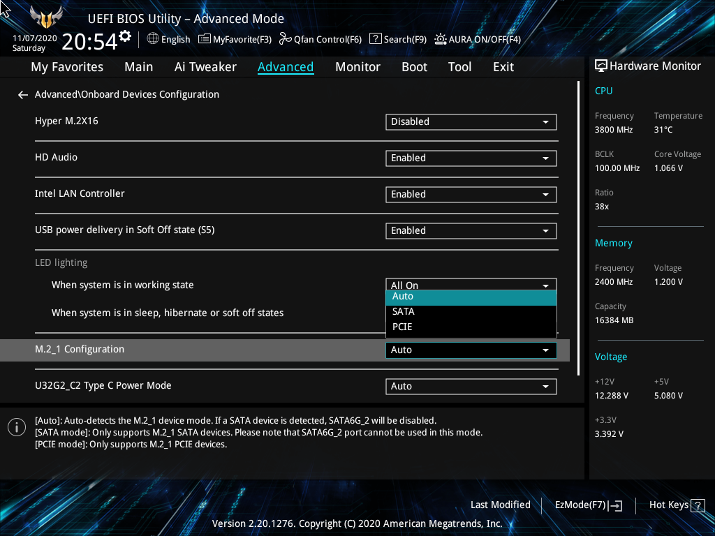Select When system is in working state
Image resolution: width=715 pixels, height=536 pixels.
tap(123, 285)
